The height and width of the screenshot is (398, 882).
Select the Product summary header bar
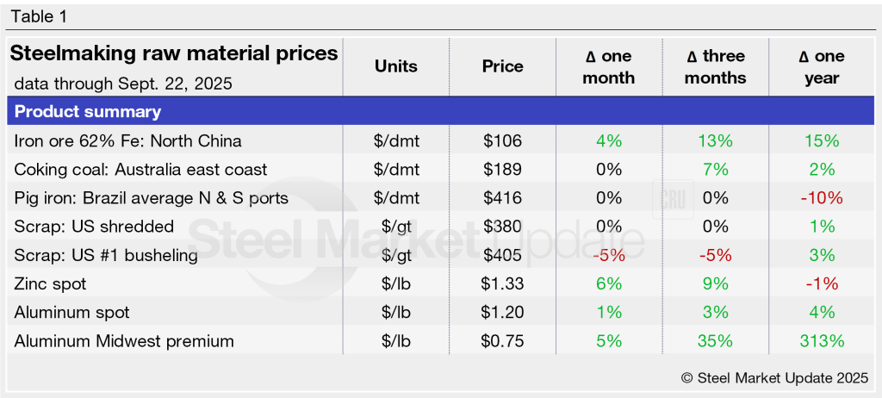tap(441, 112)
